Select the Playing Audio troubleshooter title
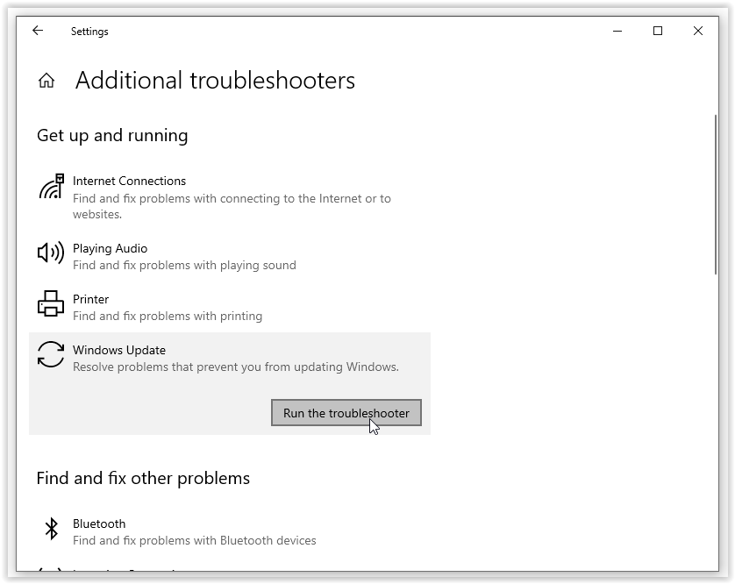 point(110,248)
